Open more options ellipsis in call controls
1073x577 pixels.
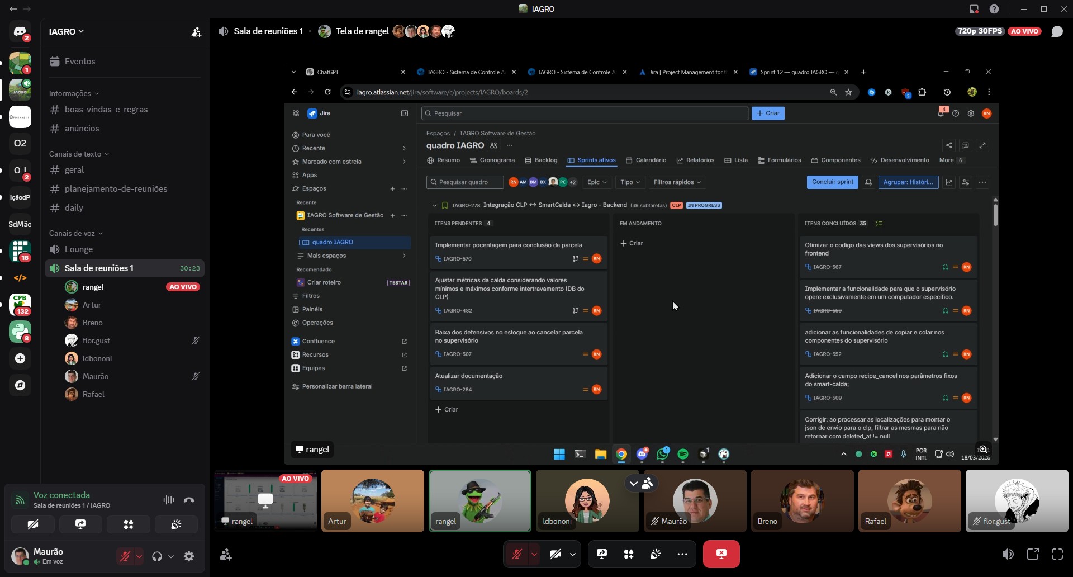tap(682, 554)
